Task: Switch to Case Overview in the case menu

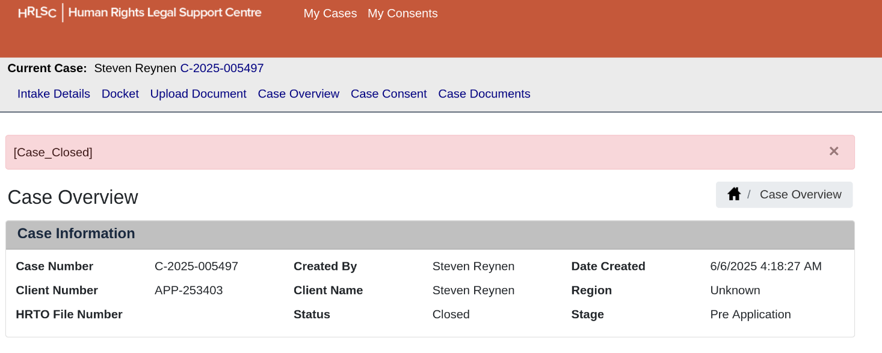Action: click(x=298, y=94)
